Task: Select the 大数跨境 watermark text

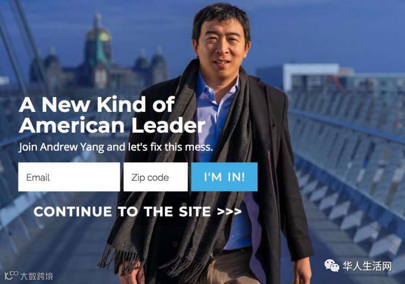Action: pos(37,276)
